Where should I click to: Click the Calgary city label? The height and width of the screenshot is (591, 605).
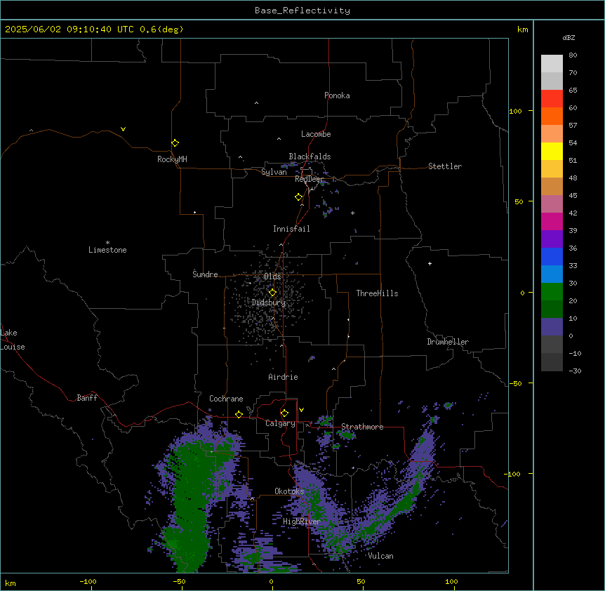pos(280,423)
